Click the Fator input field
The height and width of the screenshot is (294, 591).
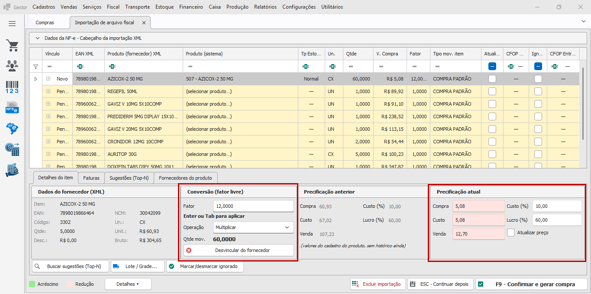[254, 206]
